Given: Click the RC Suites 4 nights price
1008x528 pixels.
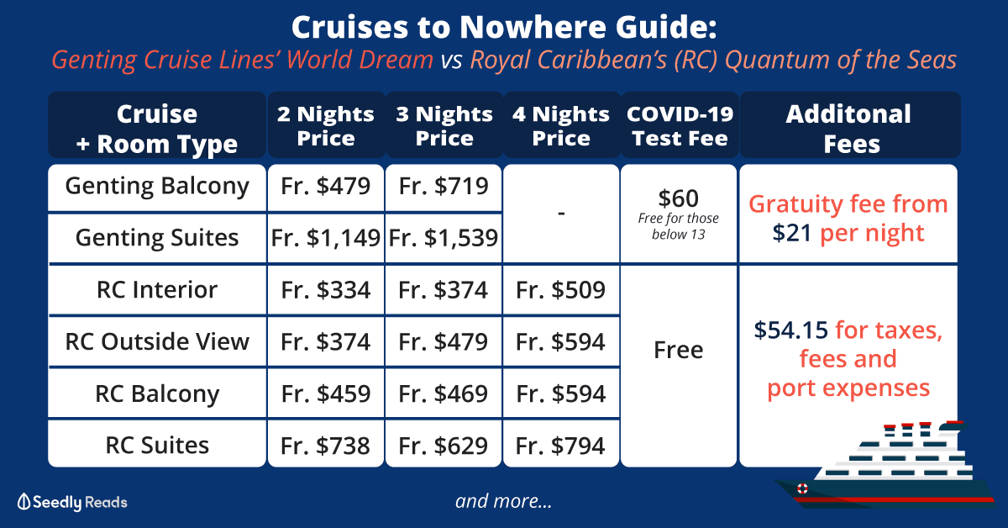Looking at the screenshot, I should [561, 446].
